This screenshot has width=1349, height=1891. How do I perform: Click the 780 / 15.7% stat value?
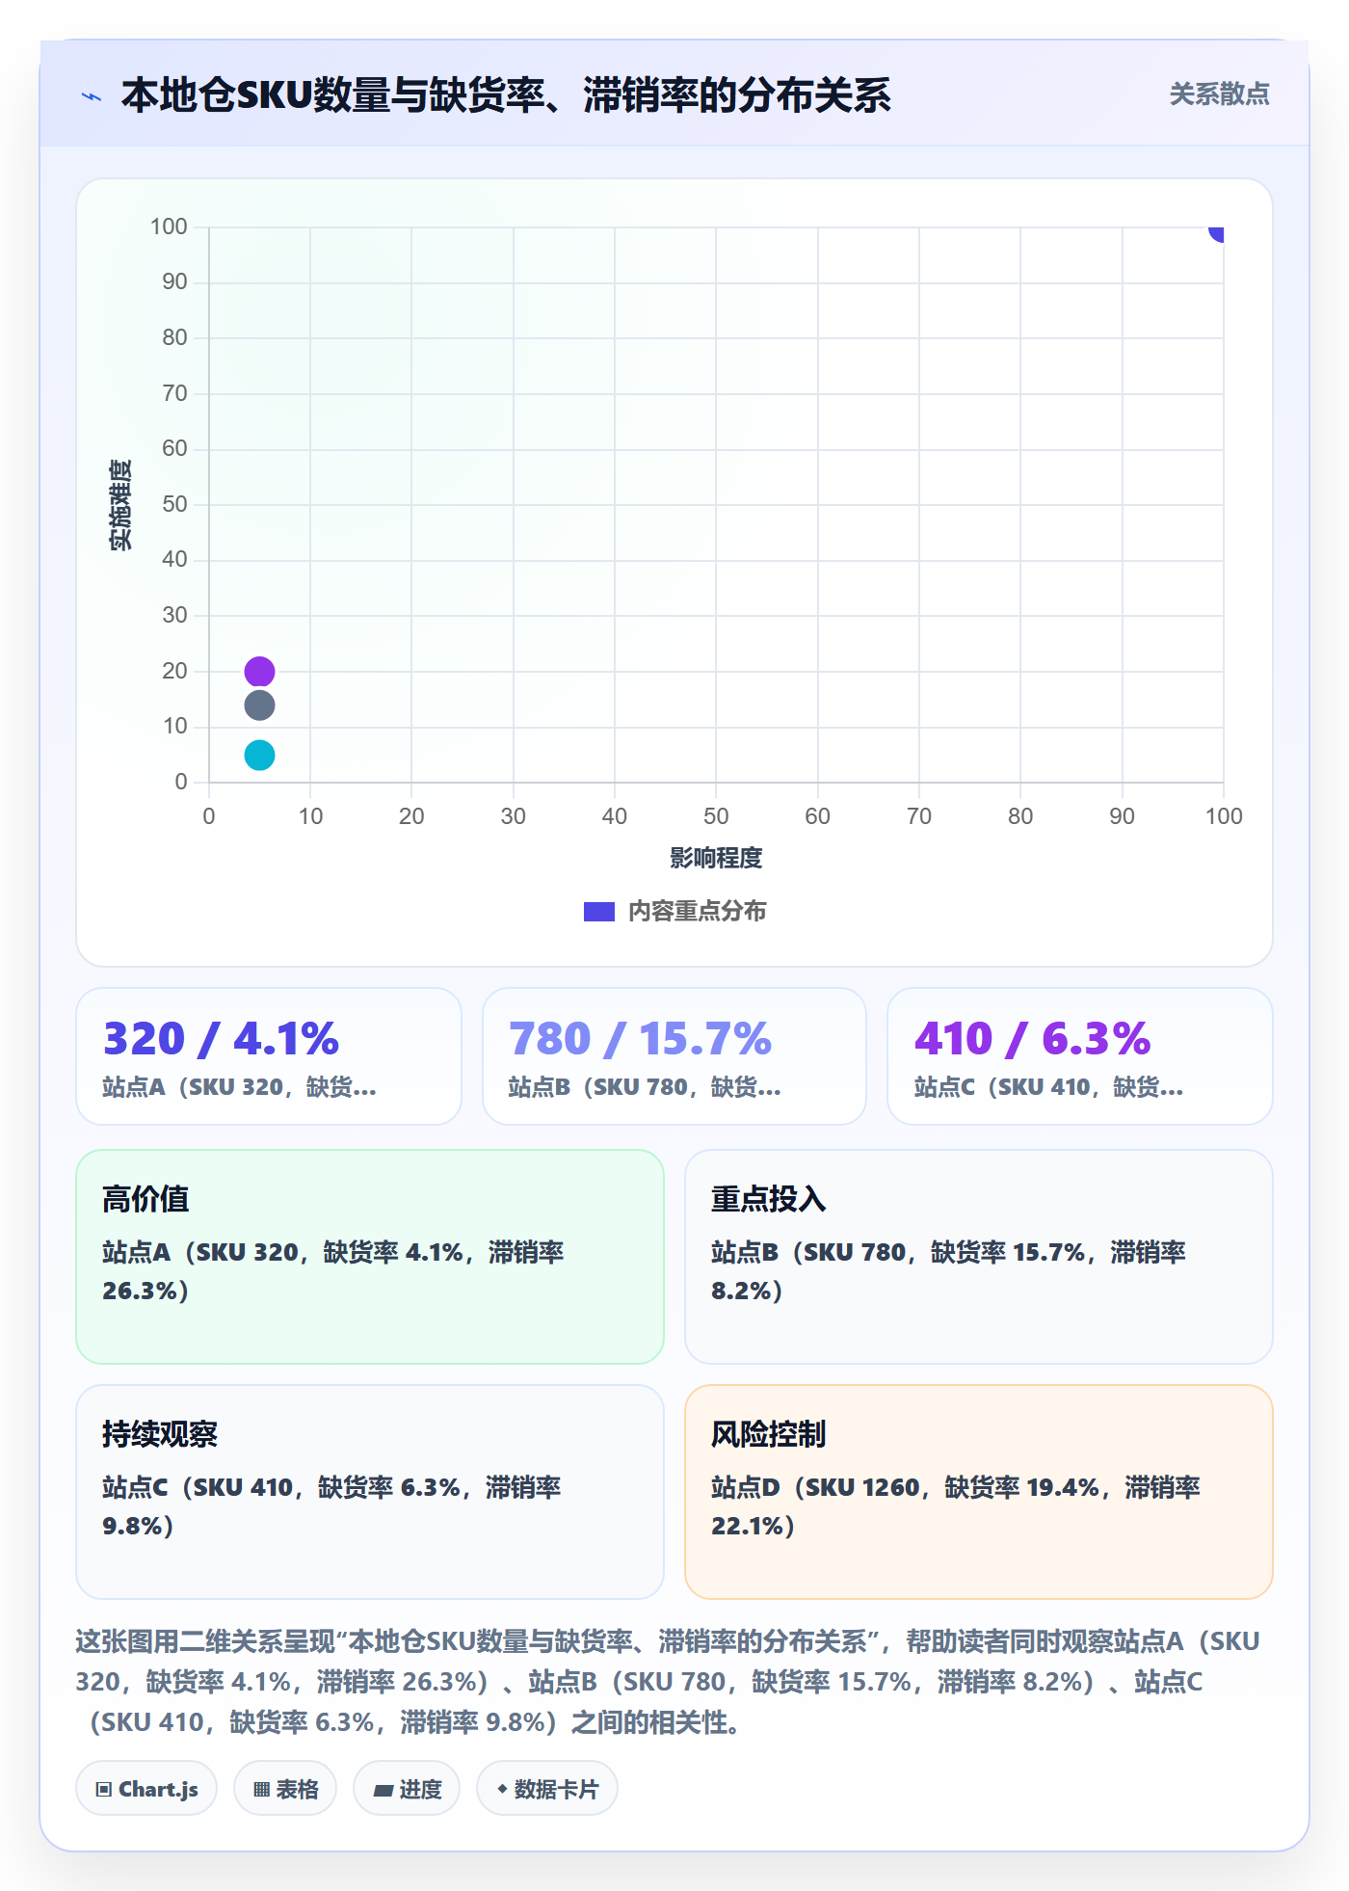(x=640, y=1039)
